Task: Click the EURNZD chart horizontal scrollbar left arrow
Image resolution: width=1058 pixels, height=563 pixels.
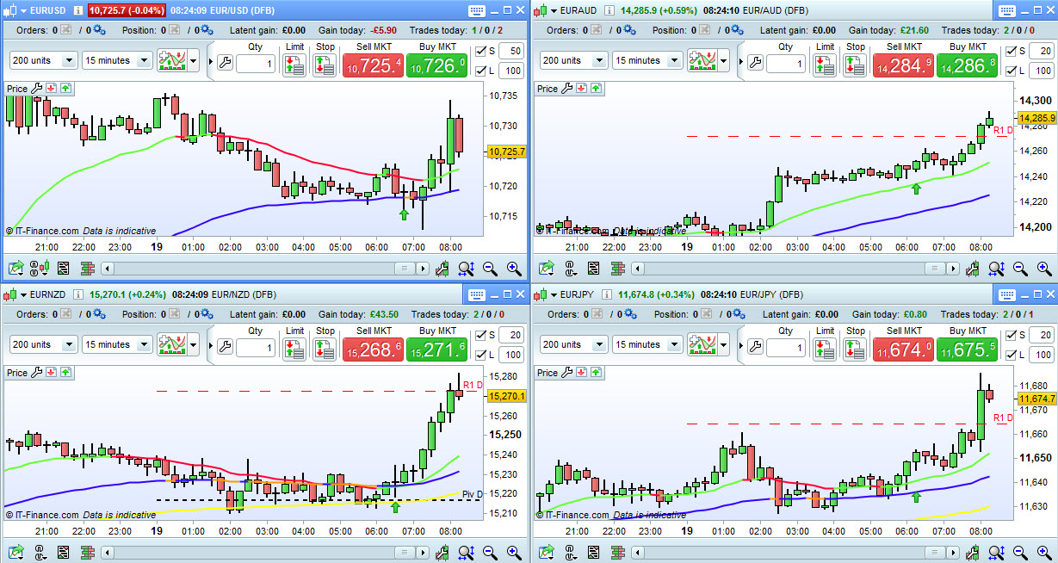Action: click(x=108, y=552)
